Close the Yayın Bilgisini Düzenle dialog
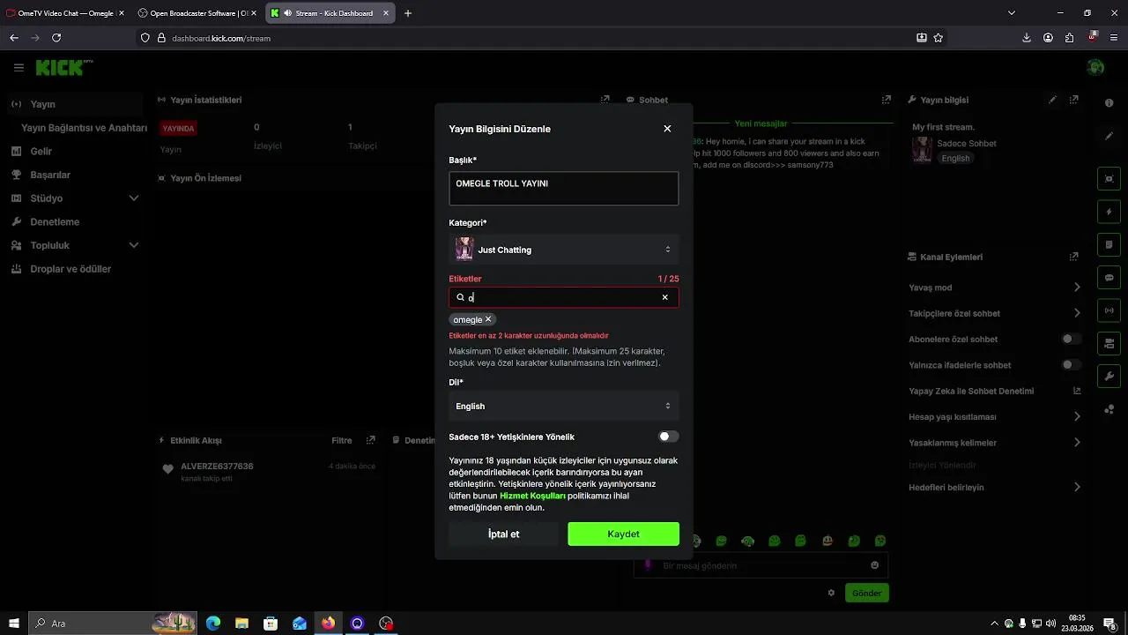The image size is (1128, 635). (667, 129)
